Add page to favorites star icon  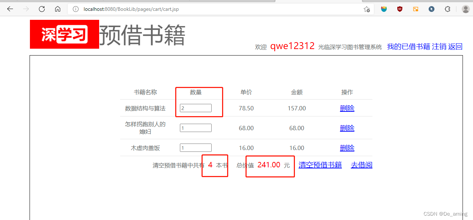[x=367, y=9]
